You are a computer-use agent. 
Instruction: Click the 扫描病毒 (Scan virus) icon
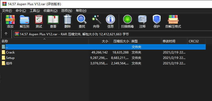pyautogui.click(x=127, y=19)
